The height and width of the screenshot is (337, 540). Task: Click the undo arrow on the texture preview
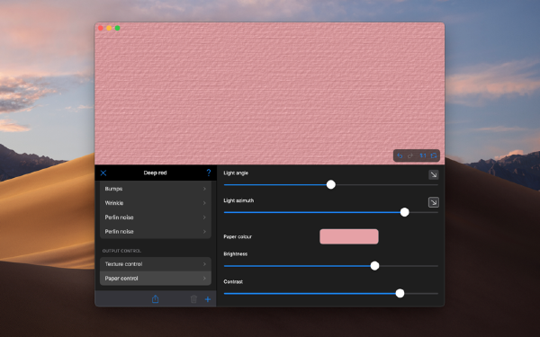[x=400, y=155]
